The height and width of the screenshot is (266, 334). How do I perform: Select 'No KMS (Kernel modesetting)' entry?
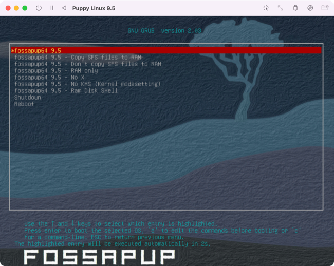click(x=166, y=84)
